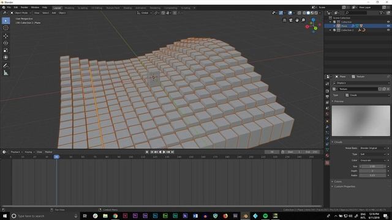Click the Blender logo menu icon
This screenshot has height=220, width=392.
point(4,8)
